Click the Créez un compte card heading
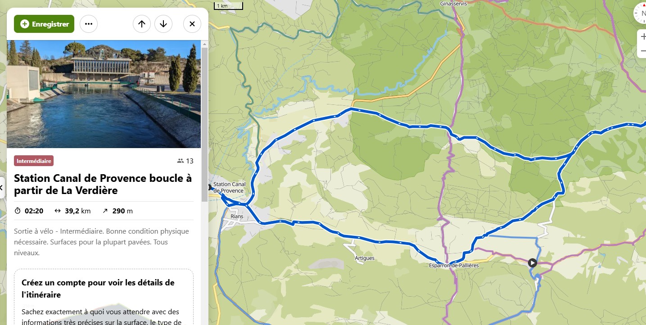Viewport: 646px width, 325px height. coord(98,289)
